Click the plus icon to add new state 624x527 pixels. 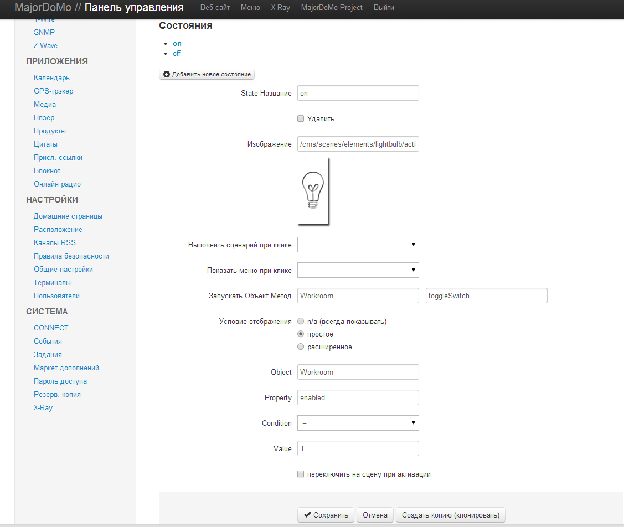click(x=167, y=74)
